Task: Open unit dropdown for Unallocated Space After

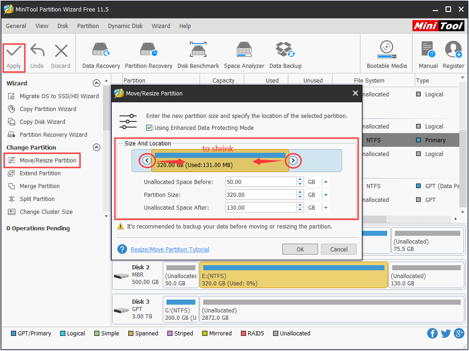Action: pos(326,207)
